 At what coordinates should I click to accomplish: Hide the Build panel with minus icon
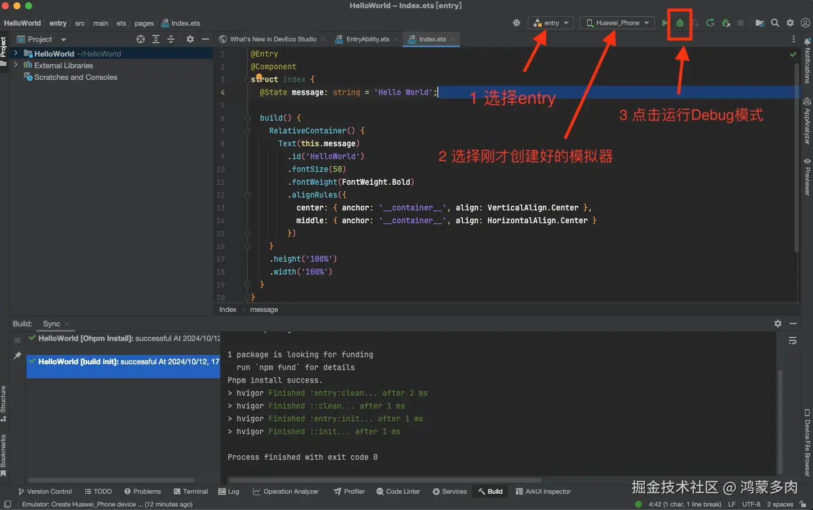click(793, 323)
